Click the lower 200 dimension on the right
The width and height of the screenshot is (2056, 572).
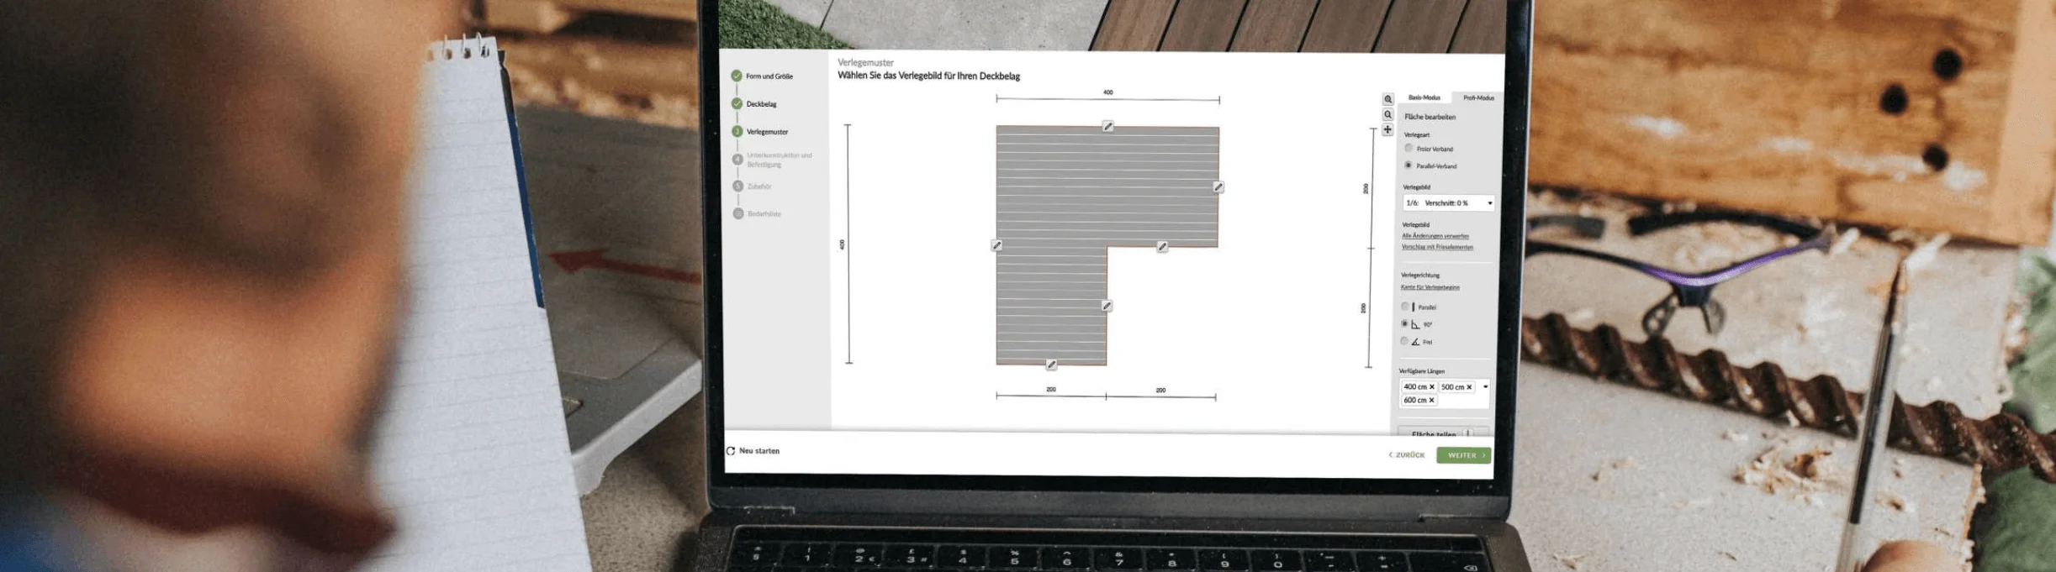[1363, 308]
